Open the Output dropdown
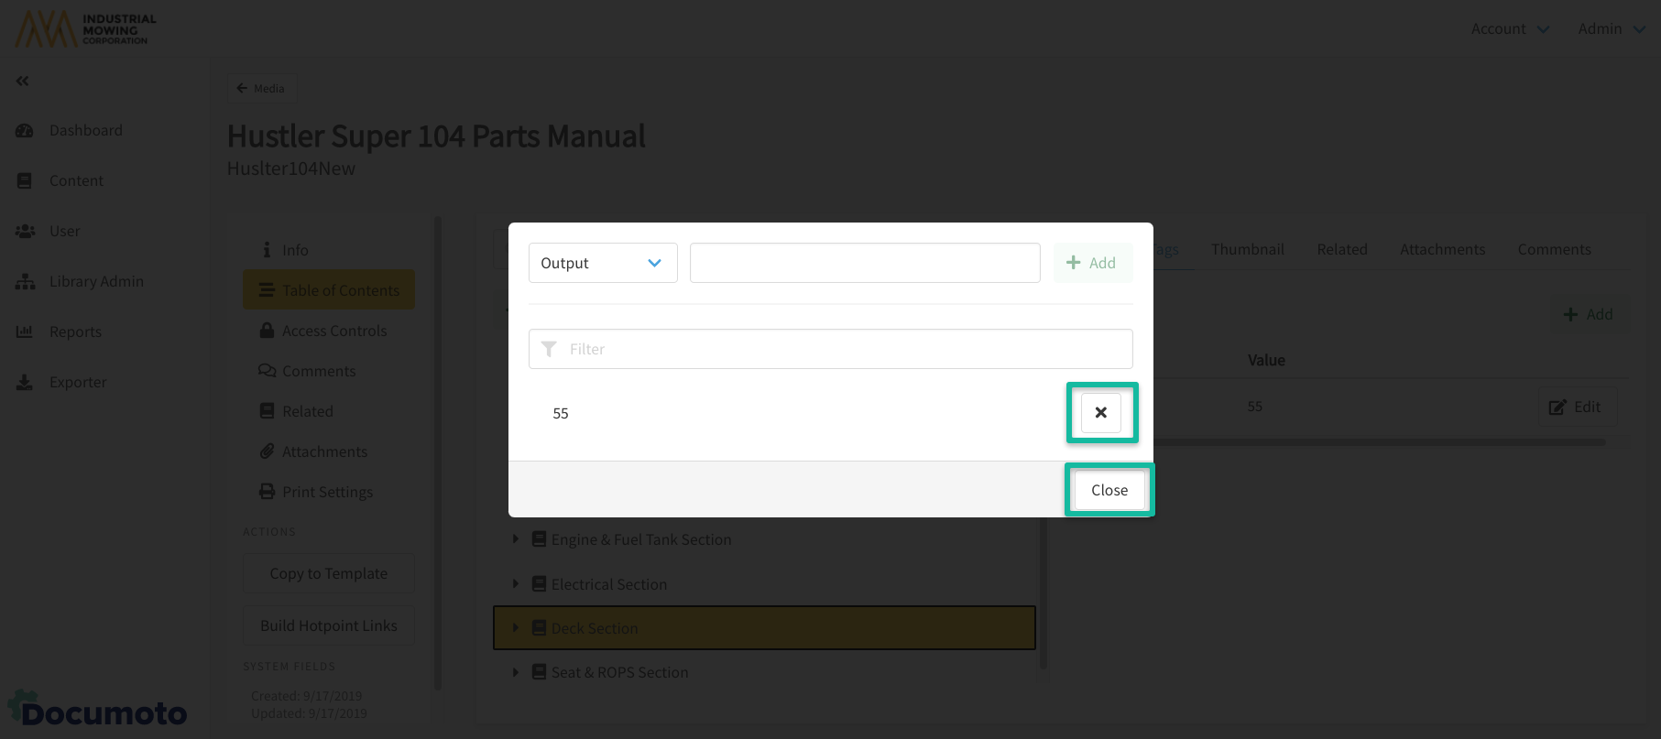1661x739 pixels. [602, 263]
